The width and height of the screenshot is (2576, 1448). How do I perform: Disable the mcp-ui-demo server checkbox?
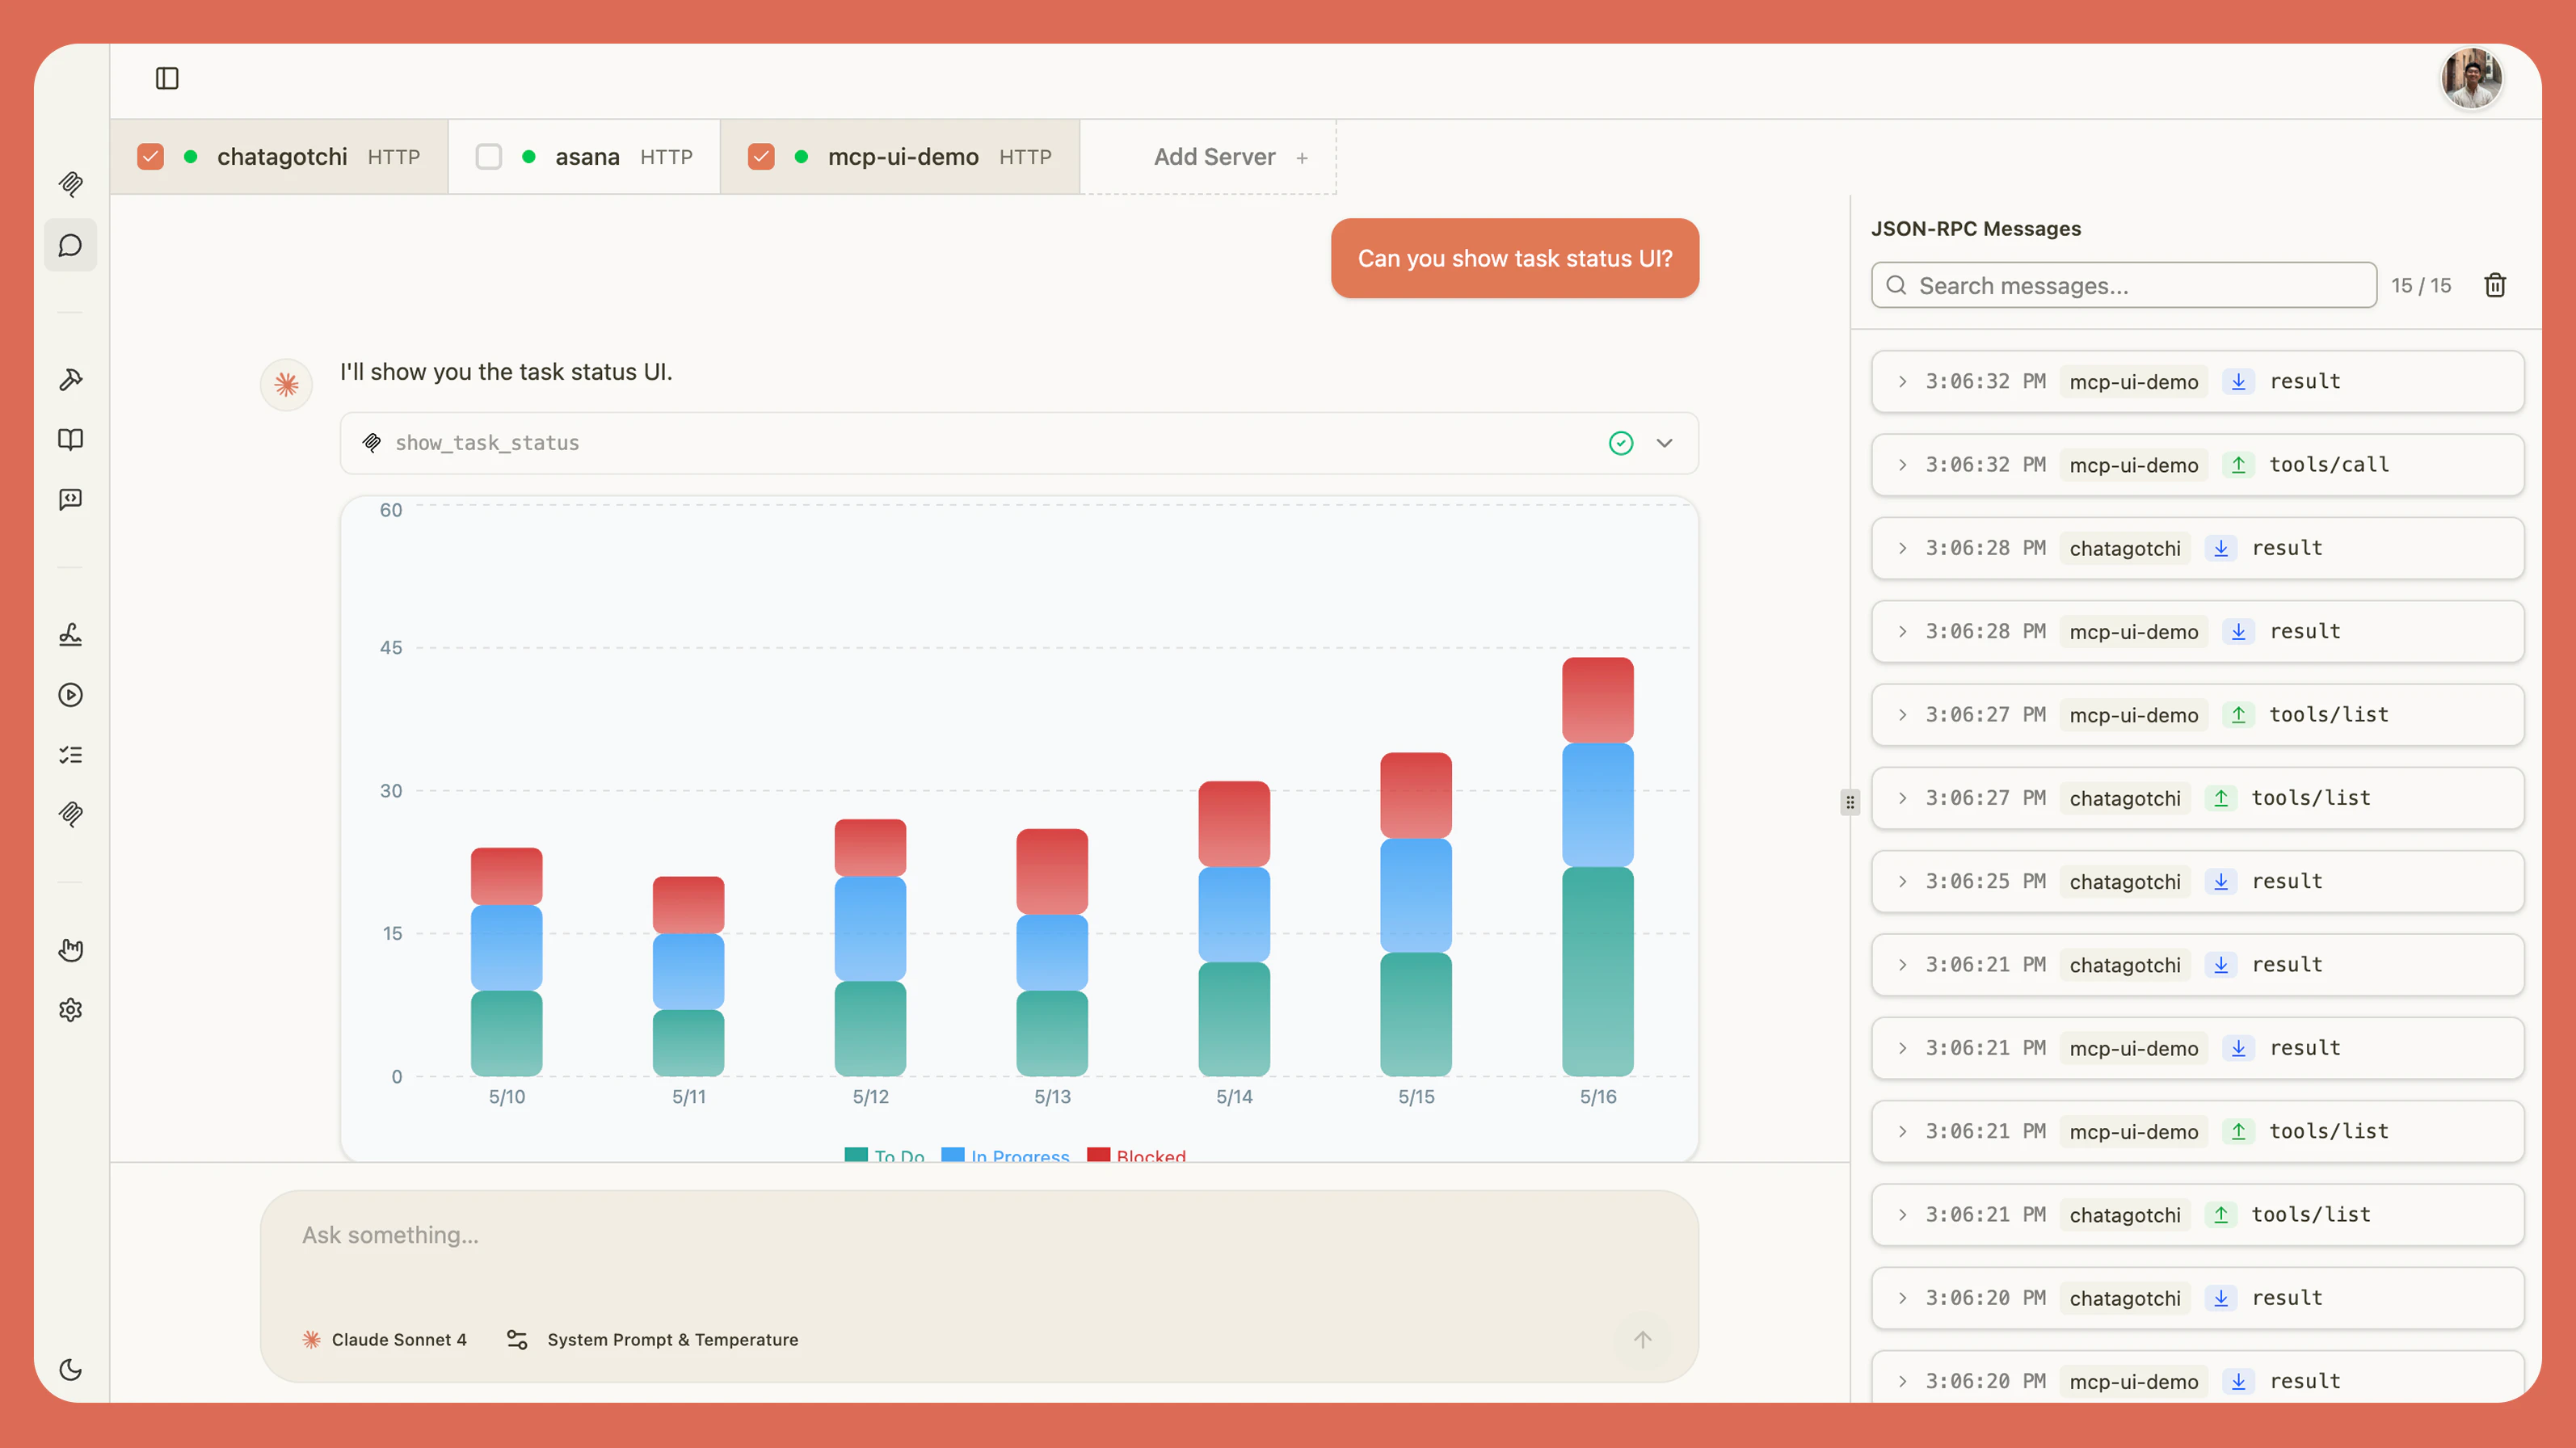pyautogui.click(x=761, y=157)
